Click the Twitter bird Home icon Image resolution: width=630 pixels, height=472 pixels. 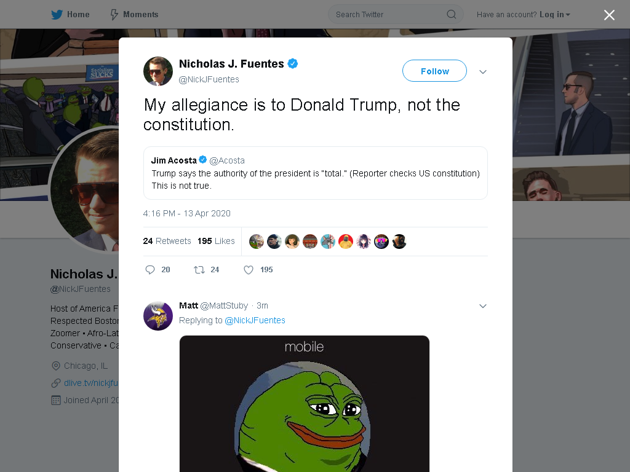click(57, 15)
